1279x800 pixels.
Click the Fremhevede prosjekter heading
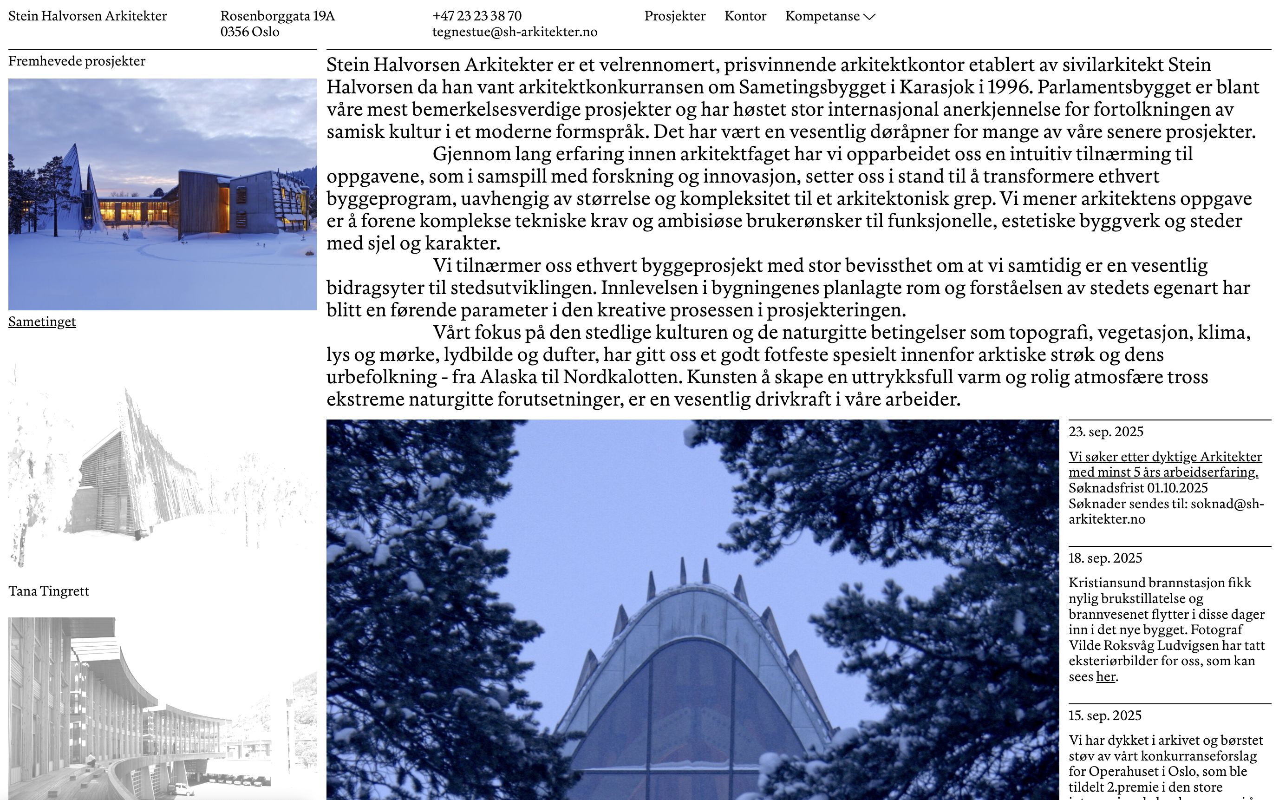77,61
